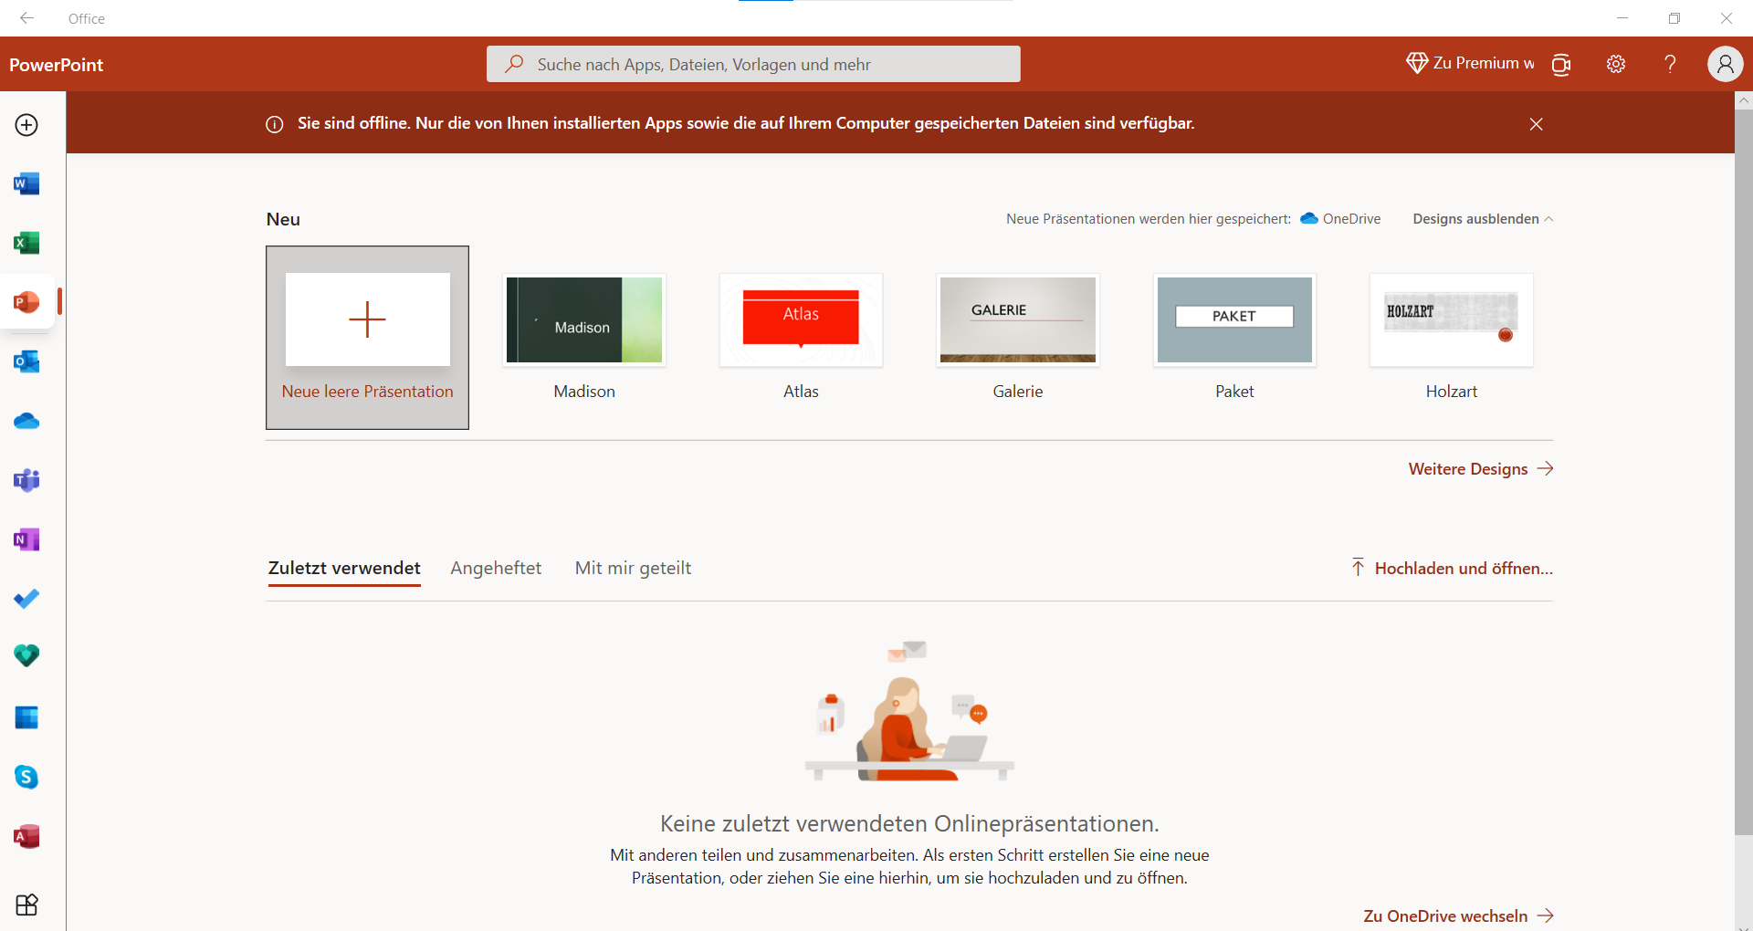Select the Atlas design template
This screenshot has width=1753, height=931.
(x=801, y=338)
